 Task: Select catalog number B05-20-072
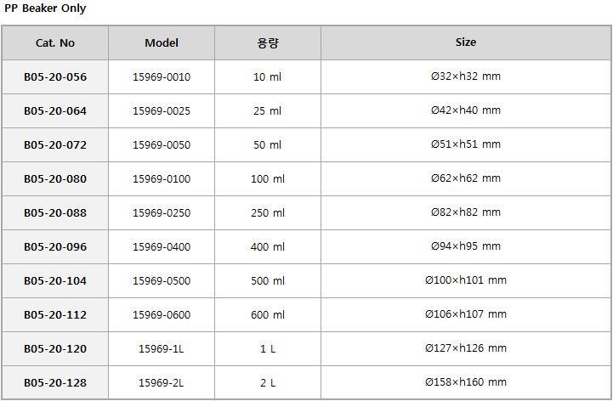coord(55,145)
